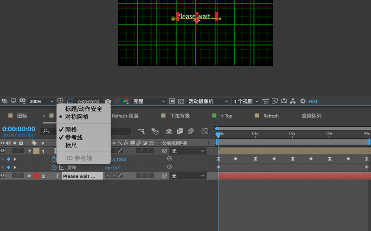The height and width of the screenshot is (231, 371).
Task: Toggle the mask and shape path visibility icon
Action: 70,101
